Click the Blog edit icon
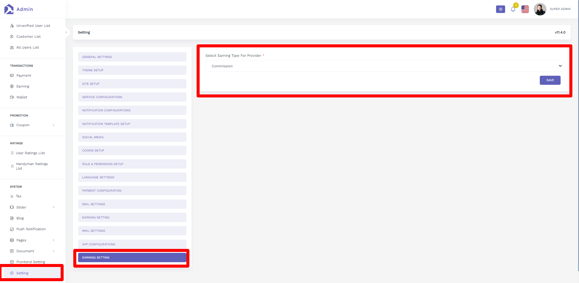The height and width of the screenshot is (283, 579). (12, 218)
